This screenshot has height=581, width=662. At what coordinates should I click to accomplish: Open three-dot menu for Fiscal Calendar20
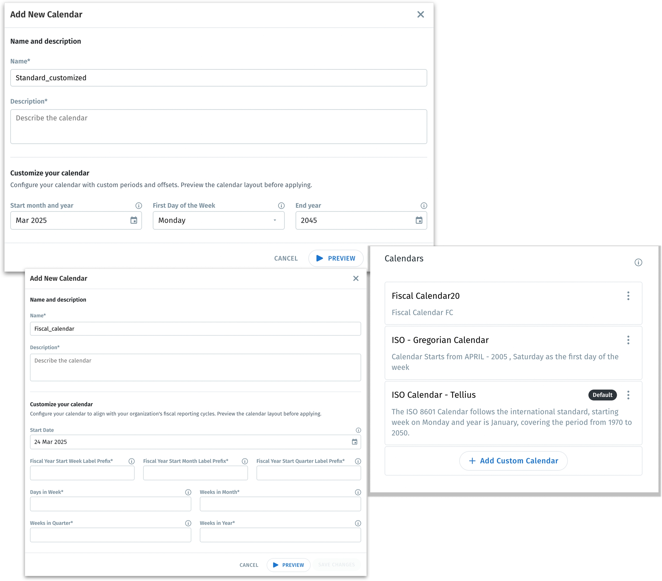628,296
